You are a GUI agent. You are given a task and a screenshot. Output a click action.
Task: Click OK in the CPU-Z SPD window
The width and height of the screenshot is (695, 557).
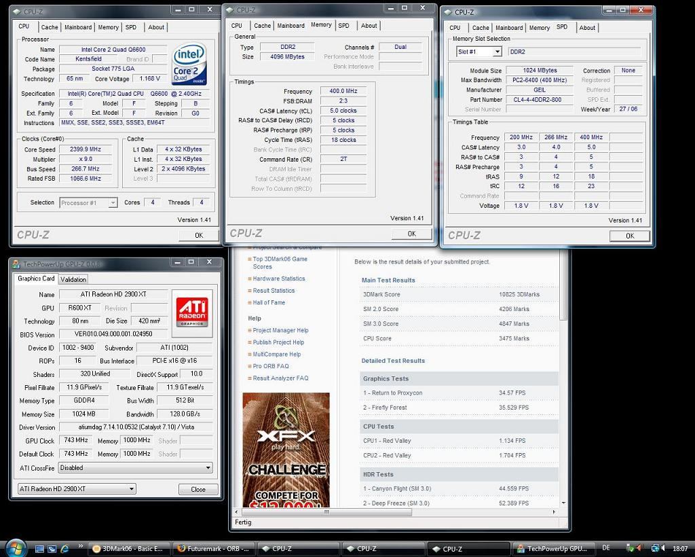(630, 236)
